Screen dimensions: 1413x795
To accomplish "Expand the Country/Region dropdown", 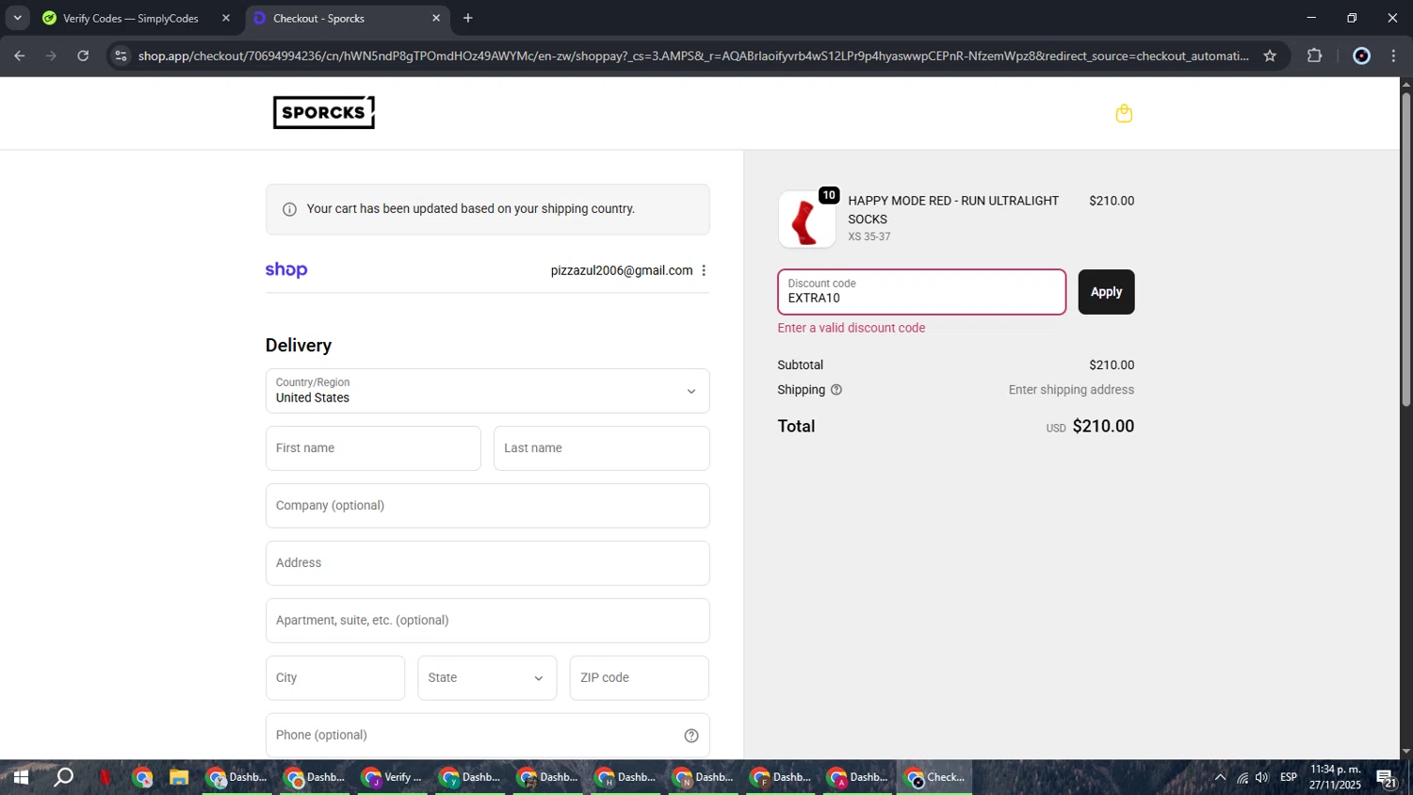I will point(487,391).
